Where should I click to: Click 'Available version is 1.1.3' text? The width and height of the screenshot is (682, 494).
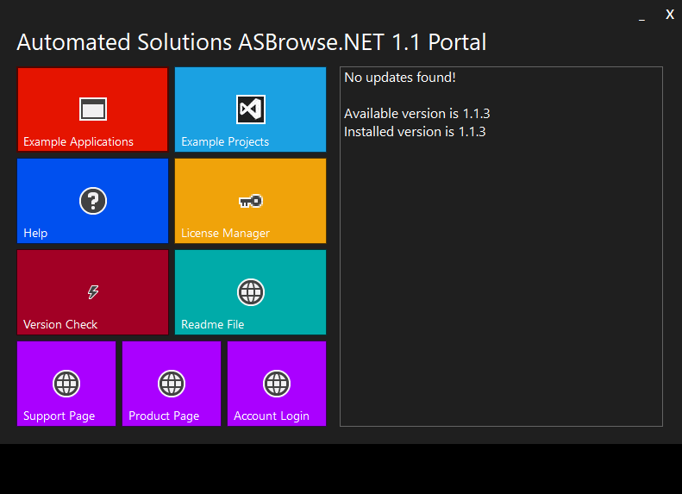coord(416,114)
